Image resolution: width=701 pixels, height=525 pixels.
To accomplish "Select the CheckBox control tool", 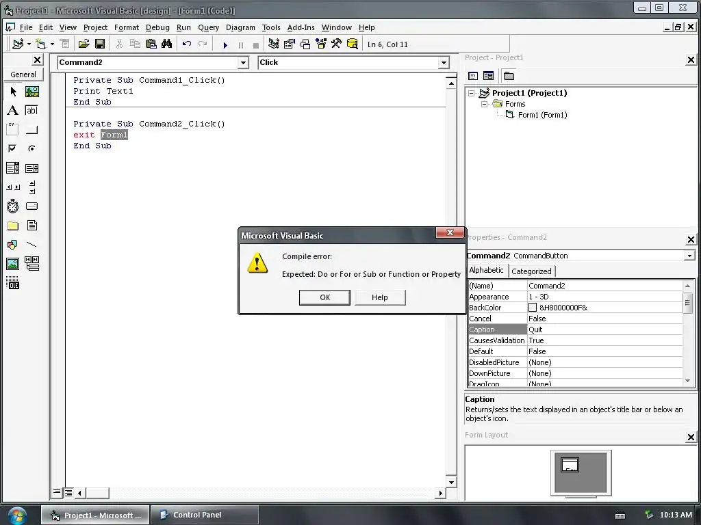I will pyautogui.click(x=13, y=148).
